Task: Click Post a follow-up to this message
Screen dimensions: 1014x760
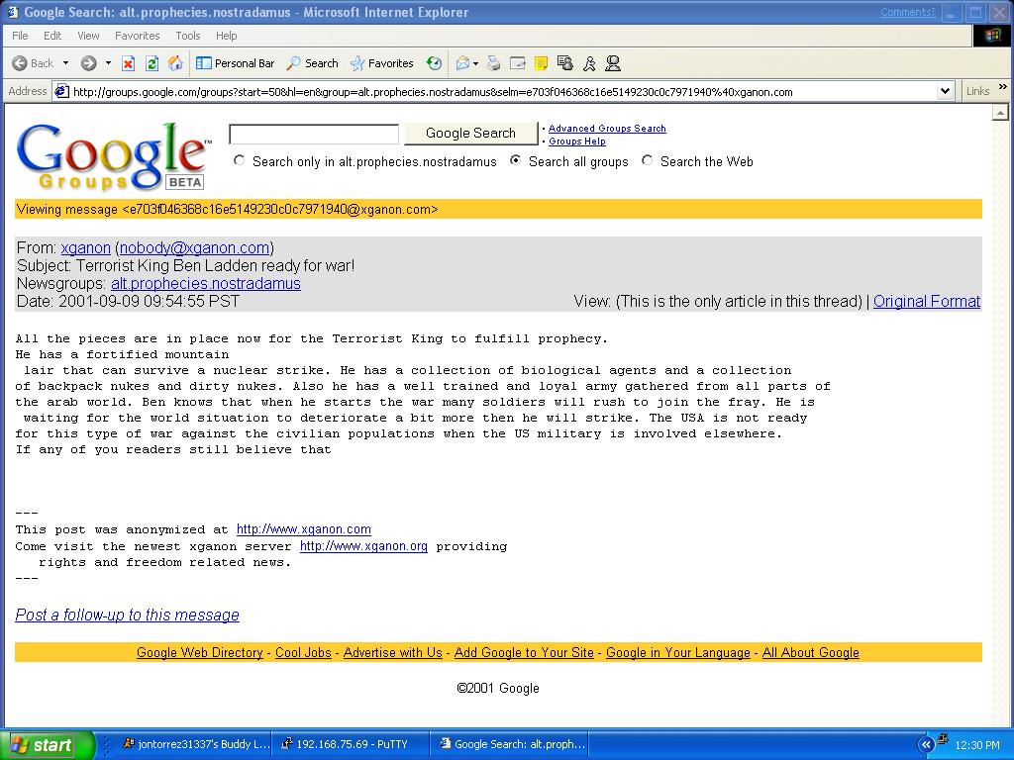Action: (128, 615)
